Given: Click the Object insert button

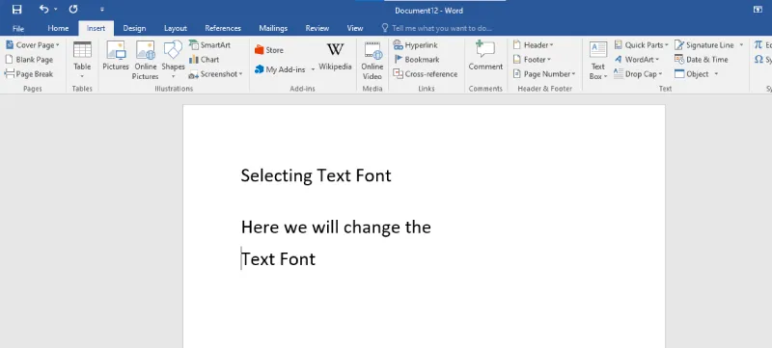Looking at the screenshot, I should click(692, 74).
